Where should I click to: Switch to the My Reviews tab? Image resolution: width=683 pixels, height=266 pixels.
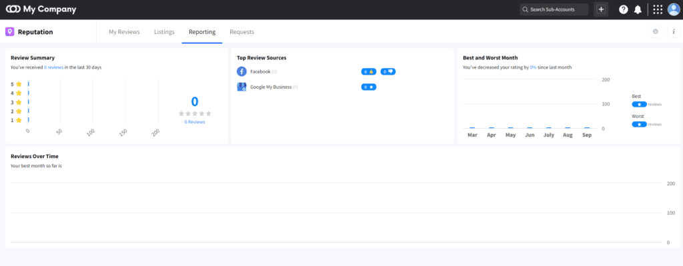click(x=124, y=32)
